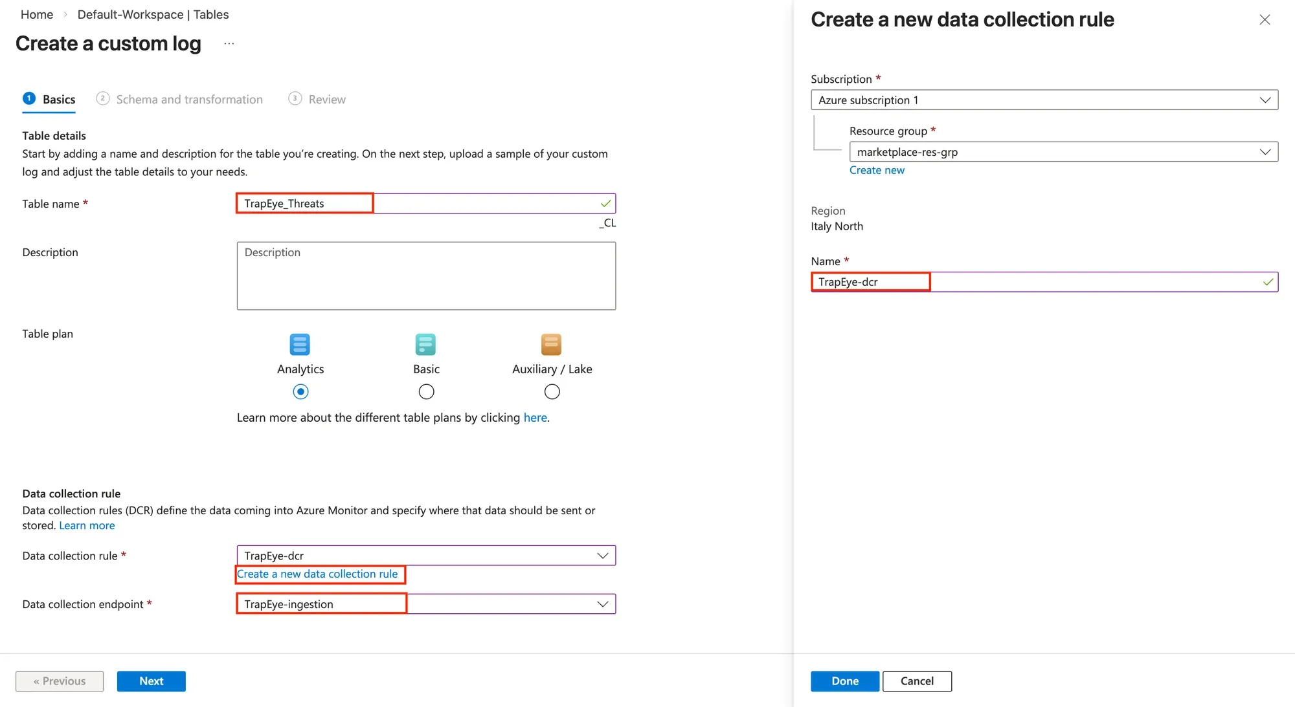Viewport: 1295px width, 707px height.
Task: Click the Table details heading text
Action: pos(54,135)
